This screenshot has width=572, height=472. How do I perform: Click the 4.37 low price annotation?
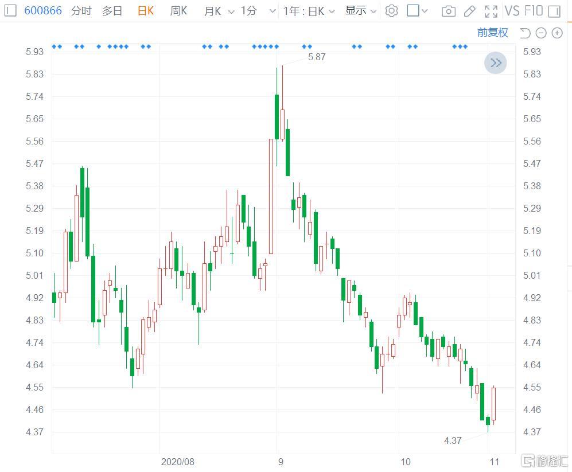453,440
